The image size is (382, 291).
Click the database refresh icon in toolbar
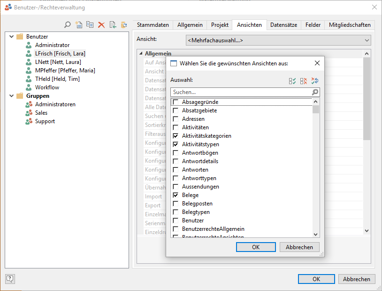pos(124,25)
